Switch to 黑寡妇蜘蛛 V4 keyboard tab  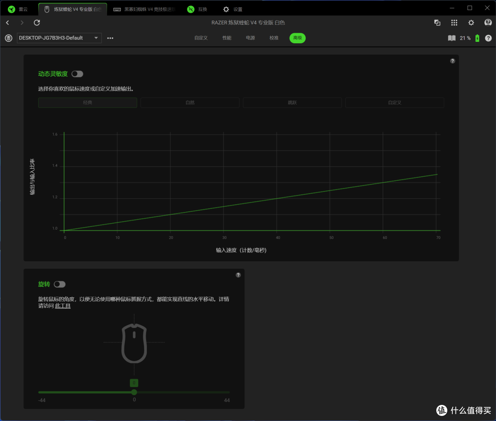[x=144, y=9]
